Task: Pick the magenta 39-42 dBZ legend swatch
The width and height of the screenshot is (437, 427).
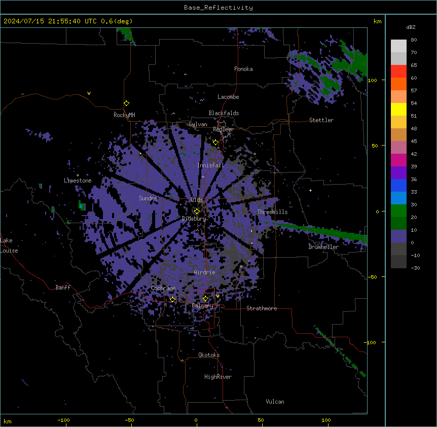Action: [x=398, y=160]
